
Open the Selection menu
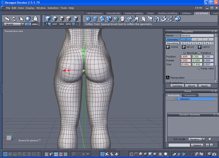[53, 8]
